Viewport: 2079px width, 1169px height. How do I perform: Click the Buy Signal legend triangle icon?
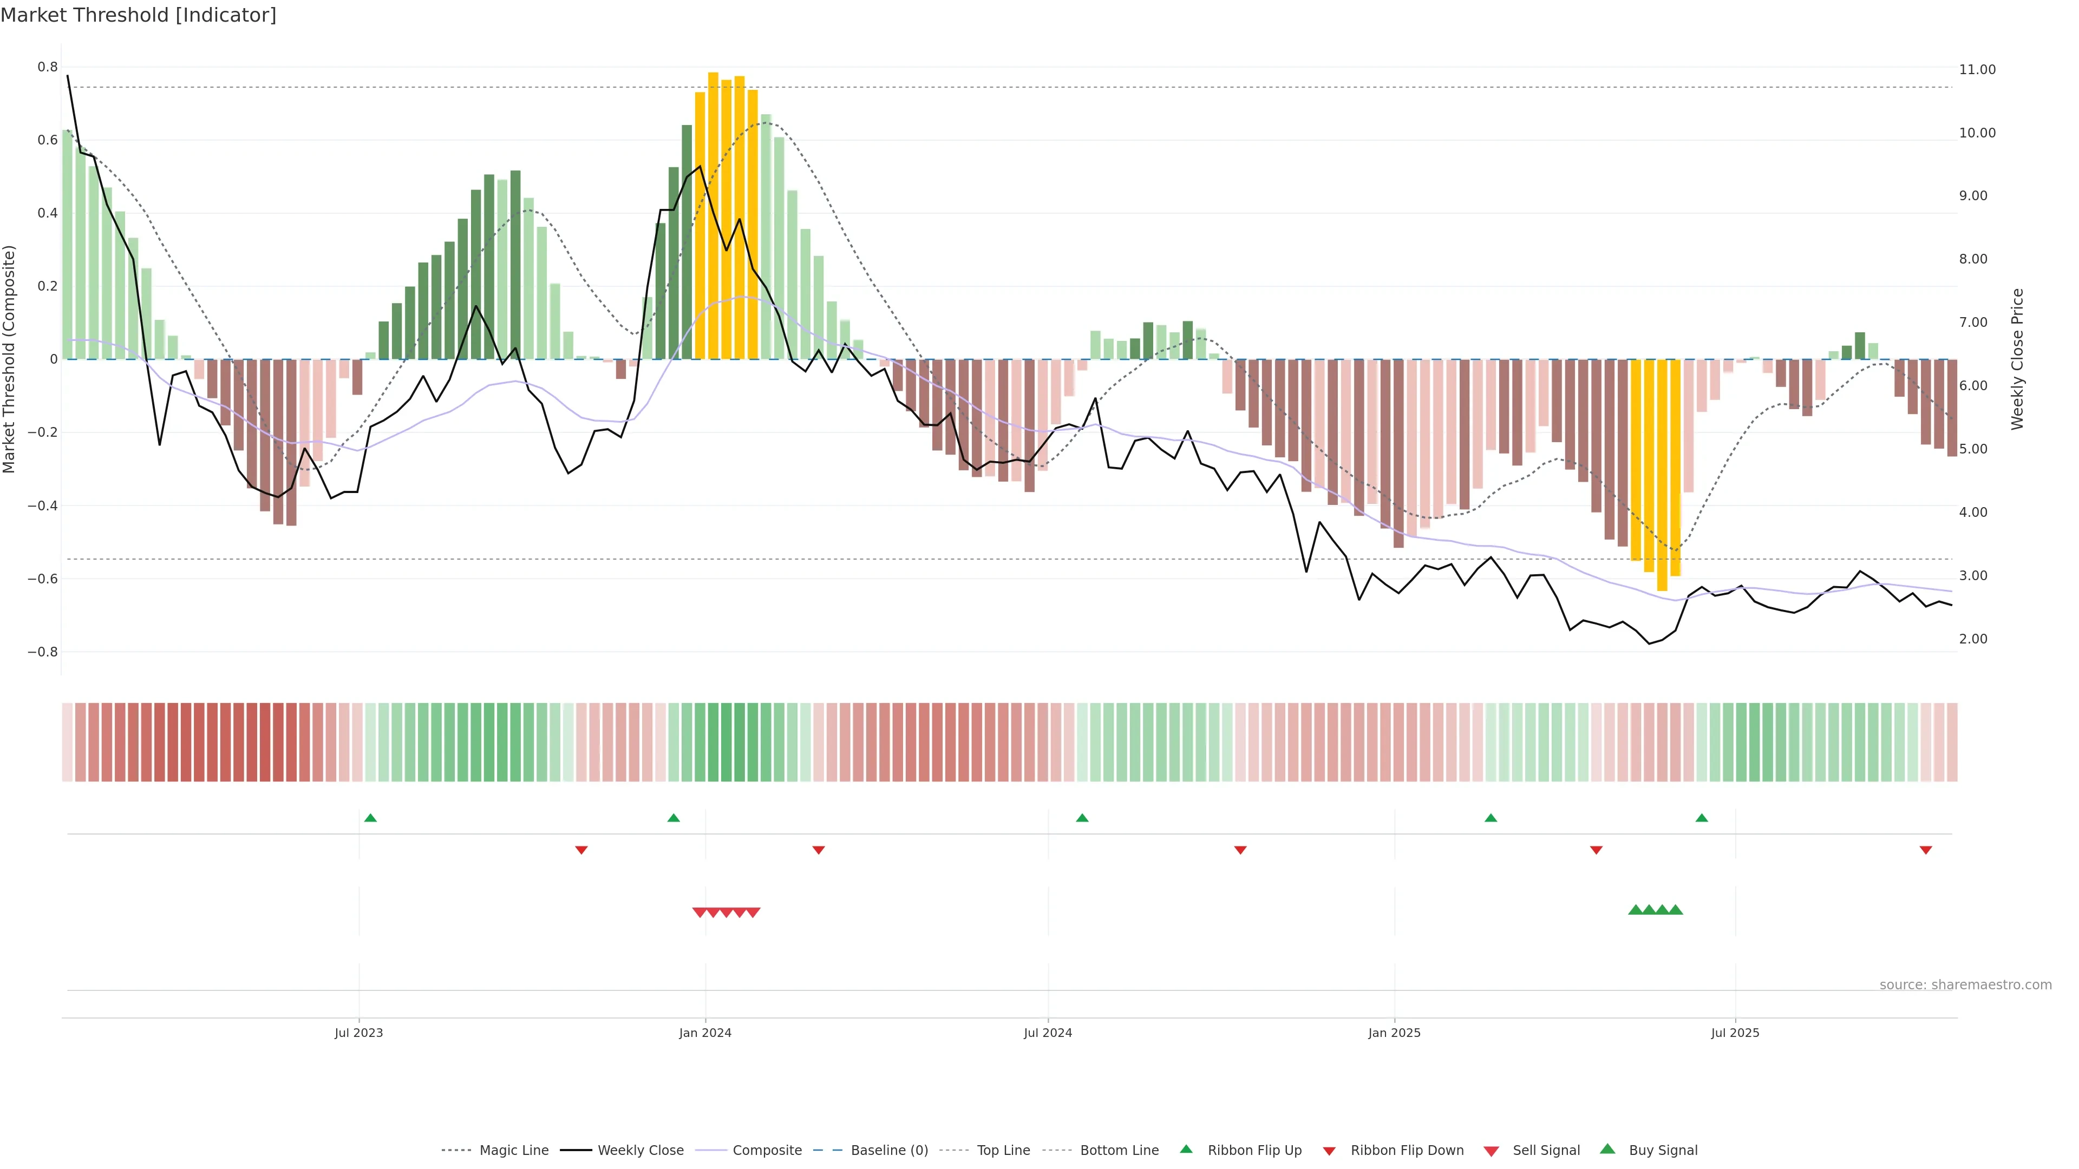[1607, 1149]
